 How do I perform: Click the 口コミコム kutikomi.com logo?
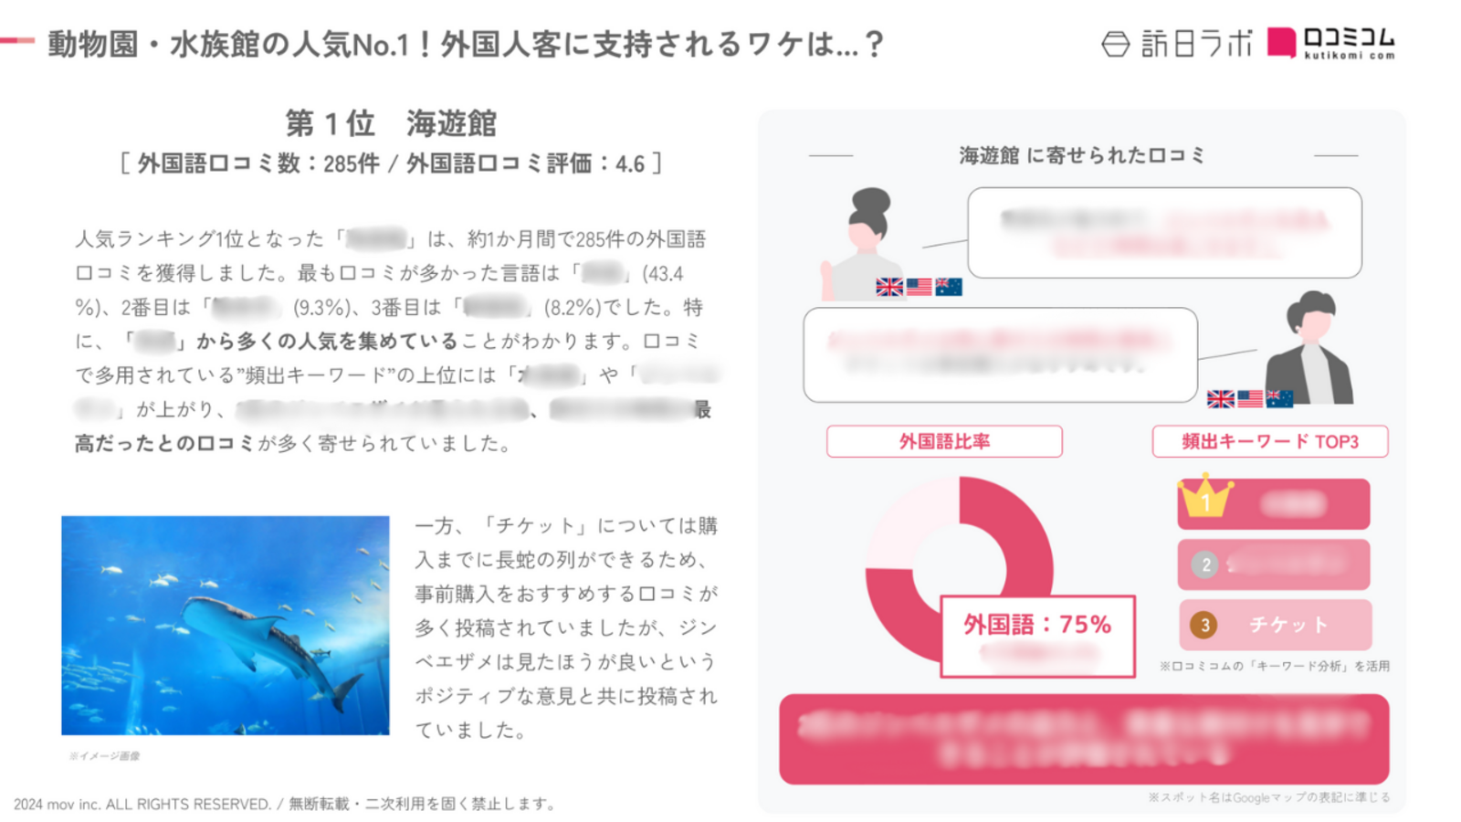(x=1331, y=43)
